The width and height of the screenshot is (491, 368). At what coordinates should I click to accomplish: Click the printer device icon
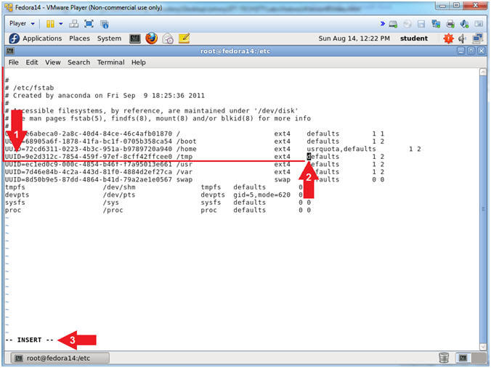[x=450, y=24]
